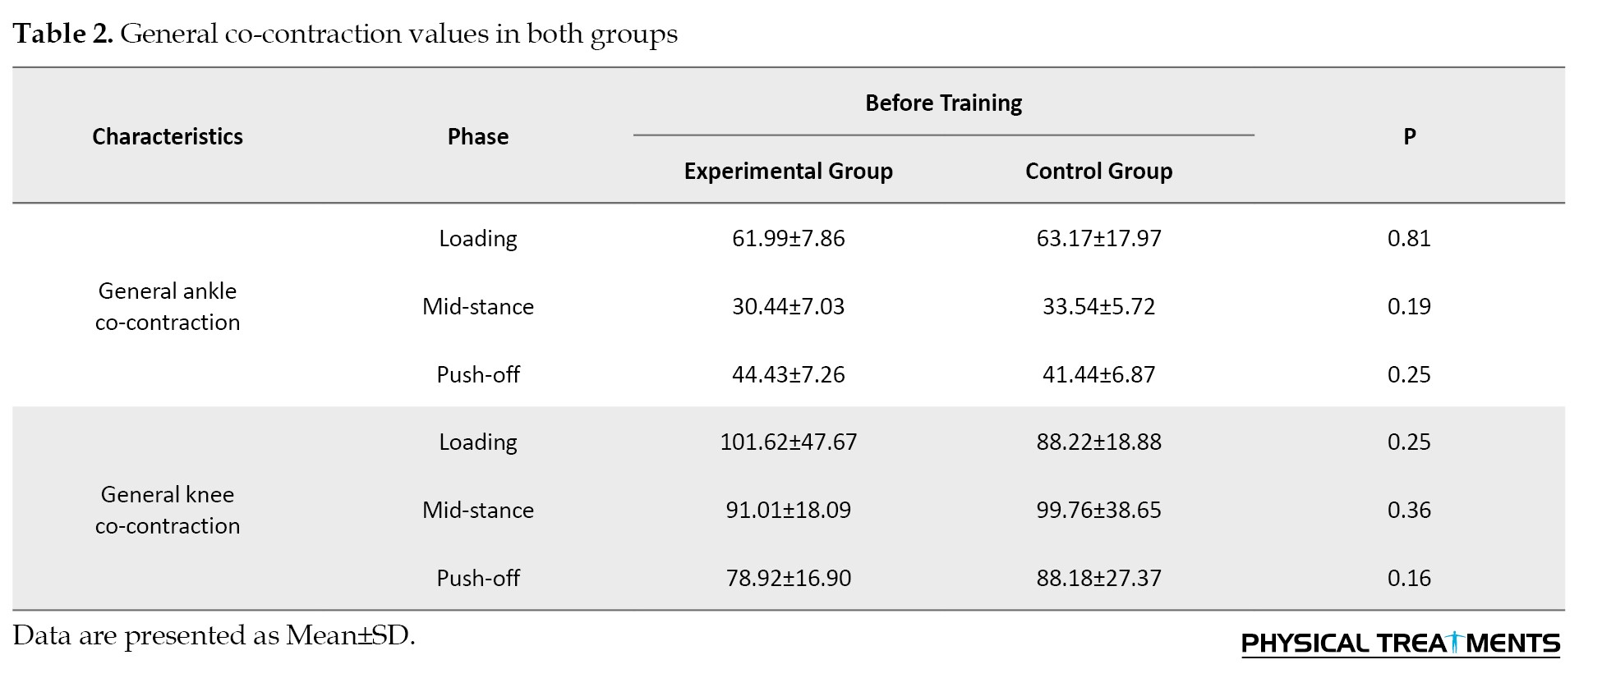
Task: Select the Control Group subheader
Action: [1098, 171]
